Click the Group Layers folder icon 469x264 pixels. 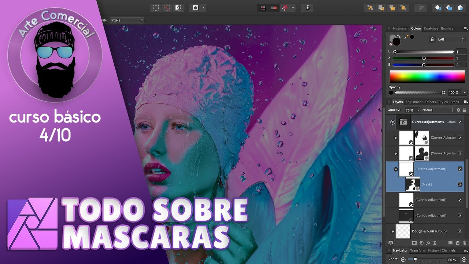451,243
